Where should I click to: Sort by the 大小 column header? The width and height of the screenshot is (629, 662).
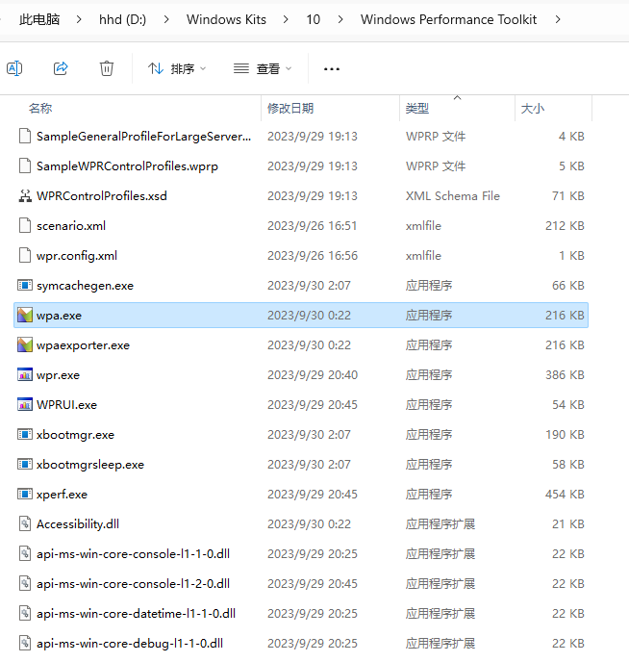(533, 109)
